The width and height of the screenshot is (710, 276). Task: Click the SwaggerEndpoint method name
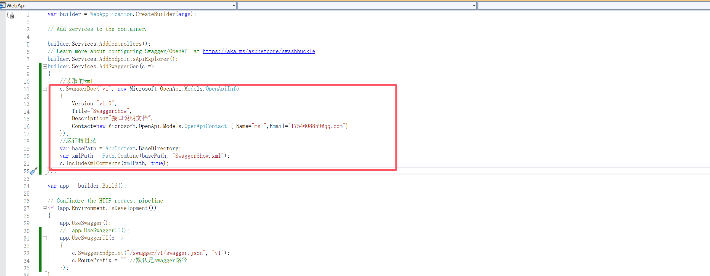(x=100, y=253)
